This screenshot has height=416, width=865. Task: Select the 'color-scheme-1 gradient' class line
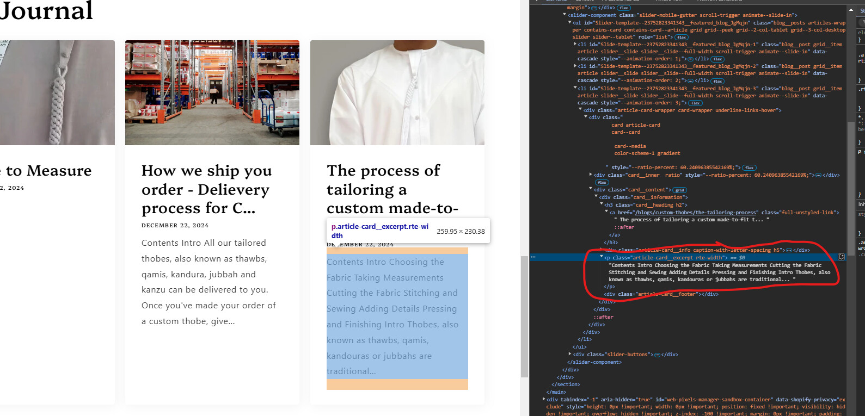tap(647, 153)
